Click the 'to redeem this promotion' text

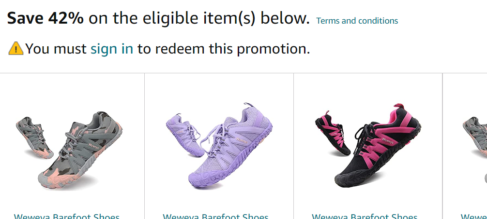point(224,49)
